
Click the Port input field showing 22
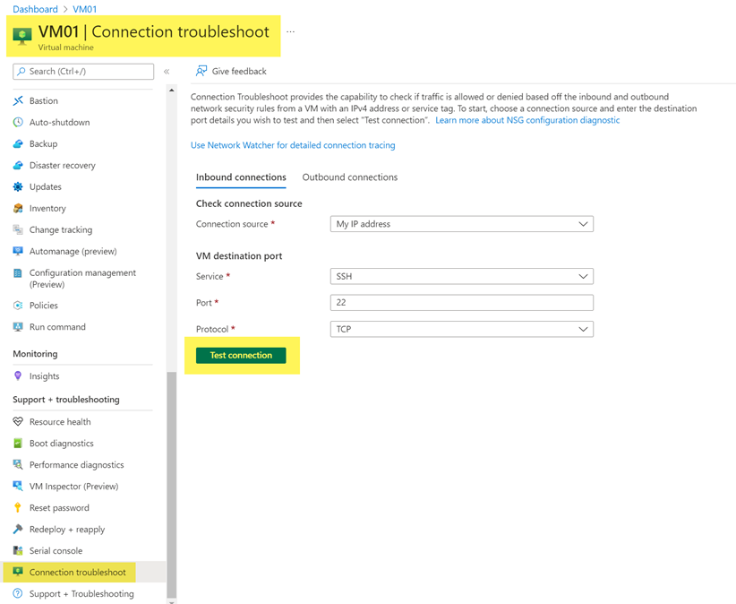pyautogui.click(x=461, y=303)
